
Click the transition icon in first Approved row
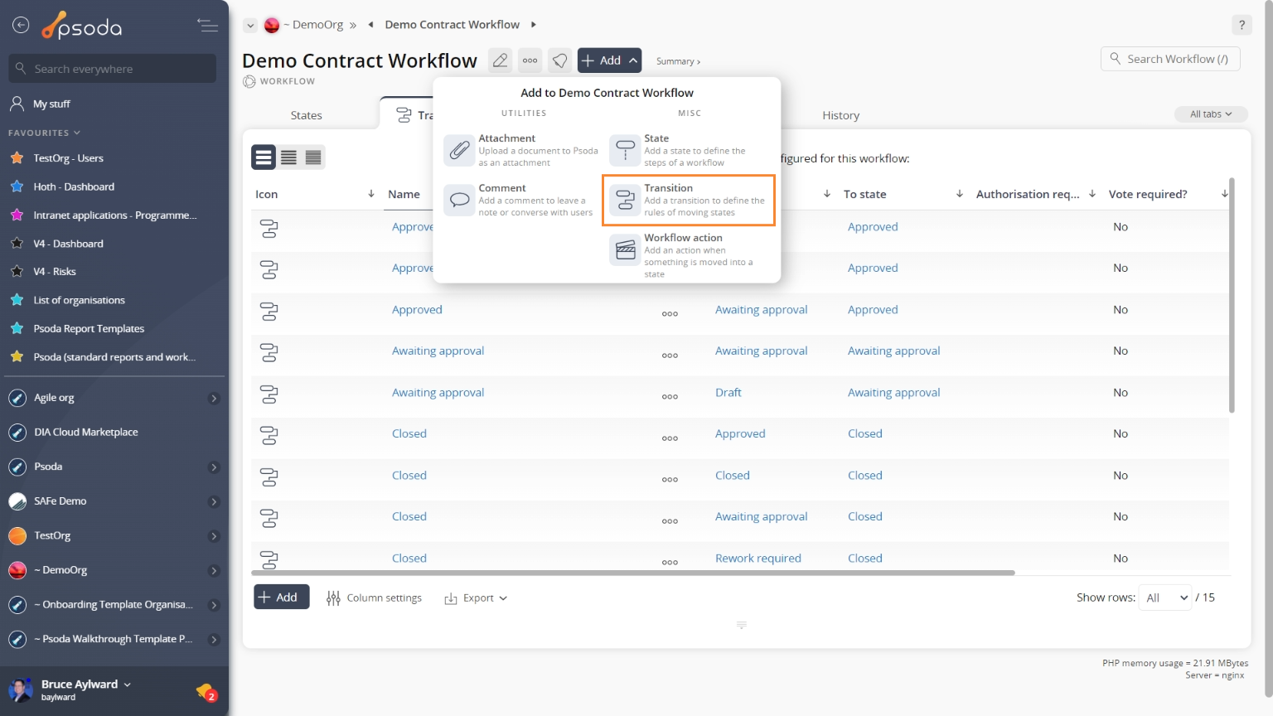269,229
